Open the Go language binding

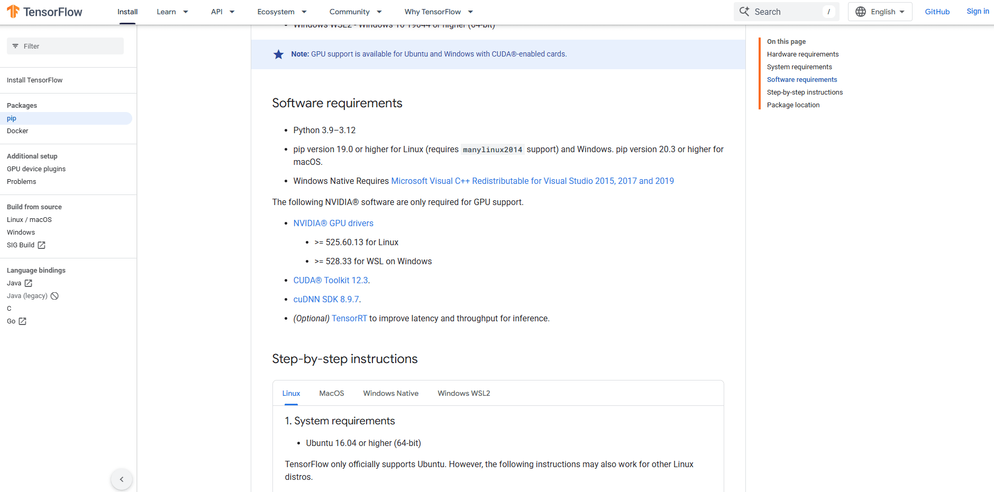point(11,321)
